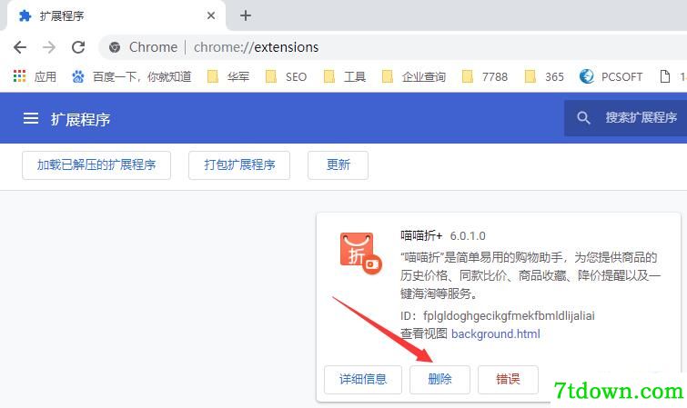
Task: Click 加载已解压的扩展程序 button
Action: pyautogui.click(x=96, y=165)
